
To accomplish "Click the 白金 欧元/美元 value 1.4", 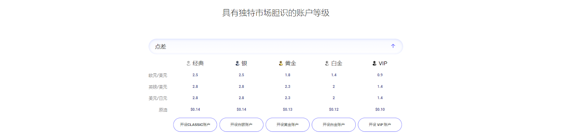I will (334, 75).
